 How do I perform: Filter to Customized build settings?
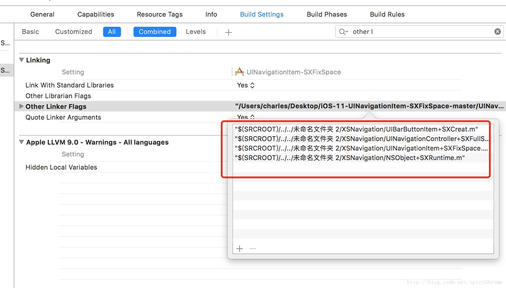pos(74,32)
